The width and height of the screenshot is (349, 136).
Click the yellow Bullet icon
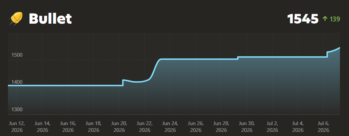(x=16, y=18)
